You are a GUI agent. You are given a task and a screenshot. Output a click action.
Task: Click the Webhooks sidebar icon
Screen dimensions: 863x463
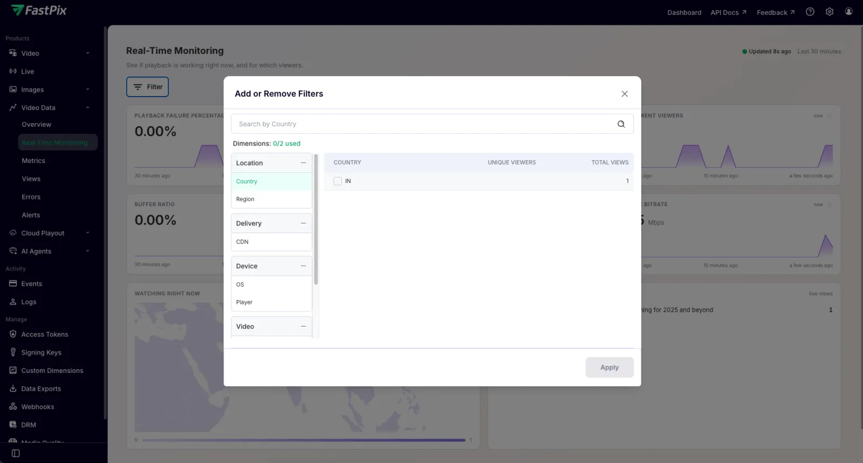coord(13,407)
